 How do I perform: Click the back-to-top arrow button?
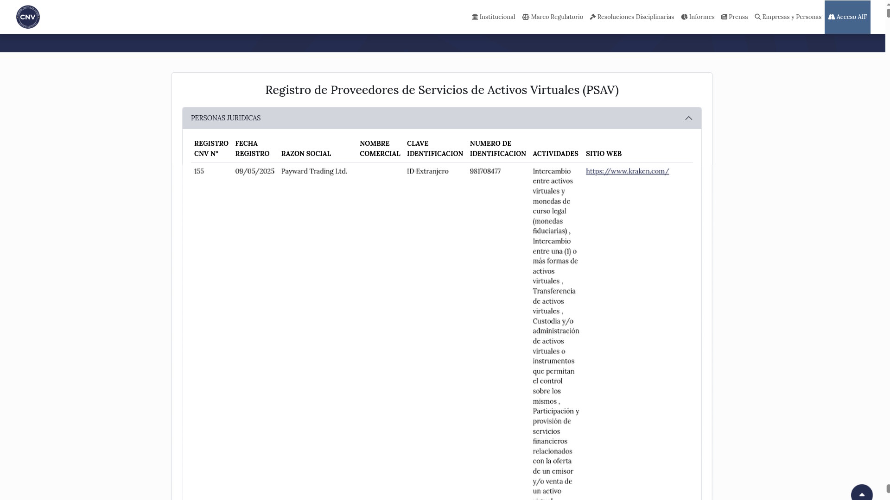[862, 493]
